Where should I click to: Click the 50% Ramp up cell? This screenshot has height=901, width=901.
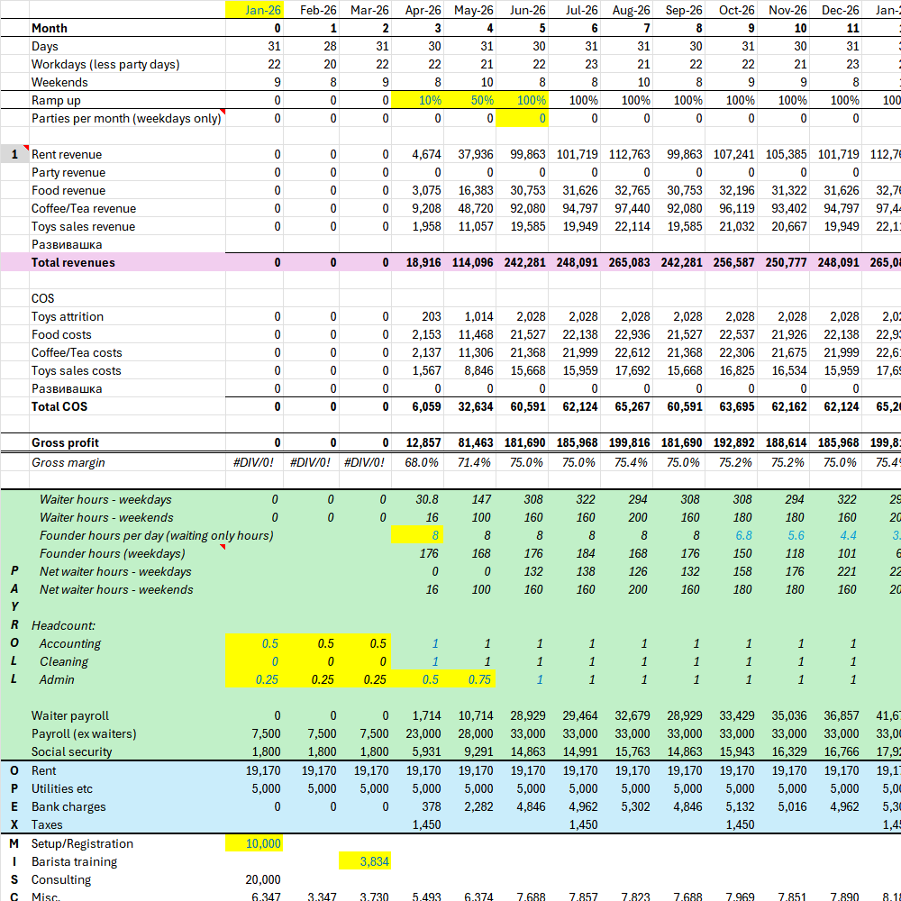pos(470,100)
